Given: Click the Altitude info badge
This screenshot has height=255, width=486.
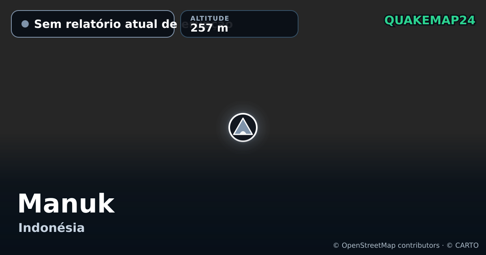Looking at the screenshot, I should click(239, 24).
